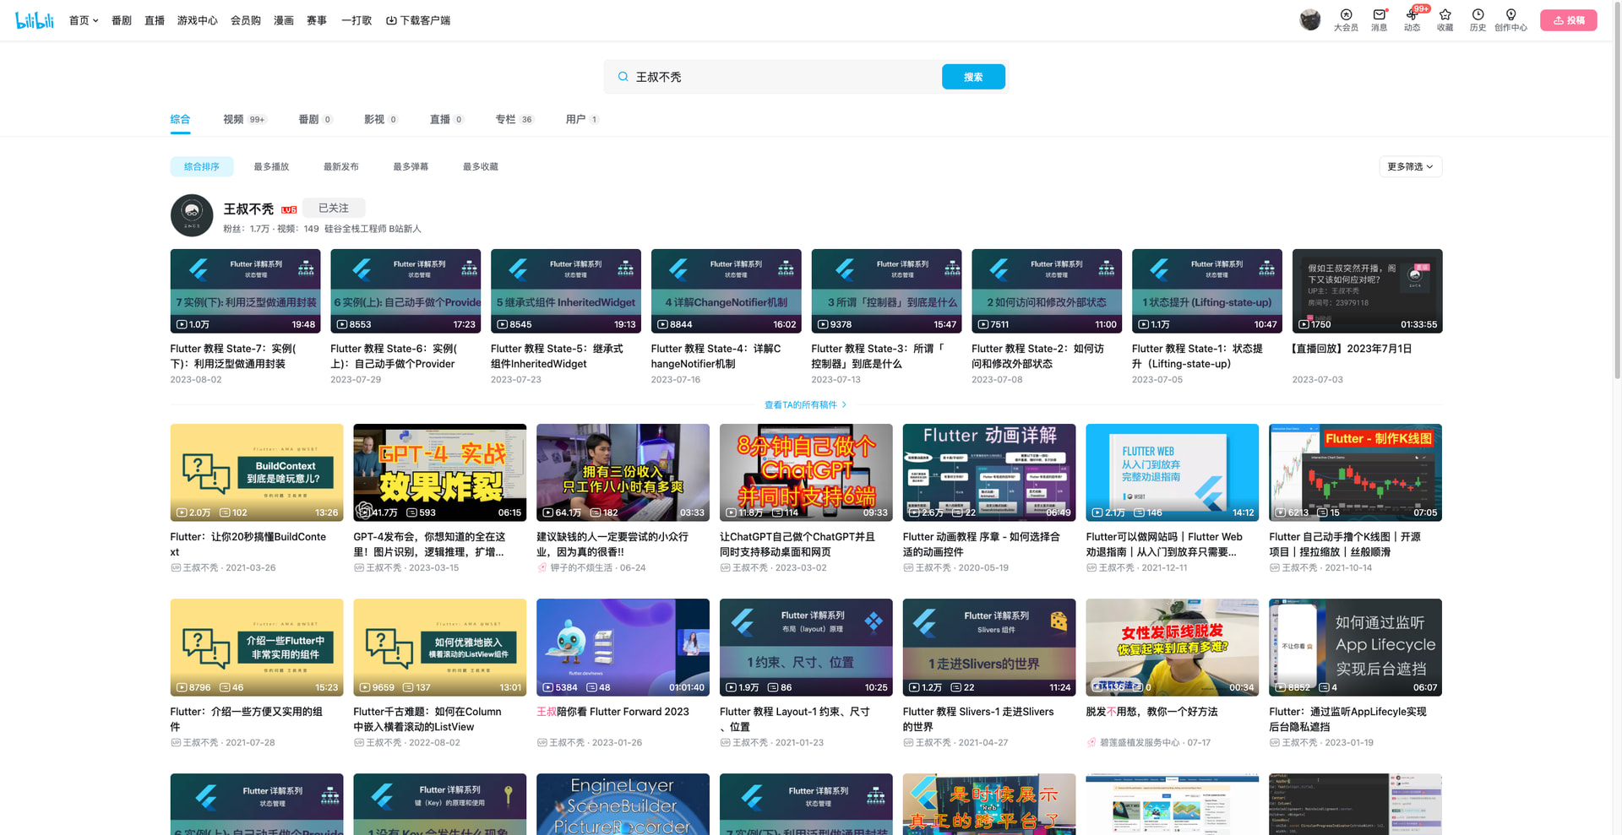The height and width of the screenshot is (835, 1622).
Task: Select the 综合排序 sort option
Action: [x=202, y=166]
